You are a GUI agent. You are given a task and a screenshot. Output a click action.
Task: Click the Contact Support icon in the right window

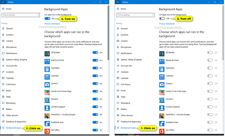pos(162,108)
